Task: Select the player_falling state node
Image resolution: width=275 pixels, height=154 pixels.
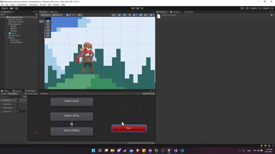Action: [x=72, y=131]
